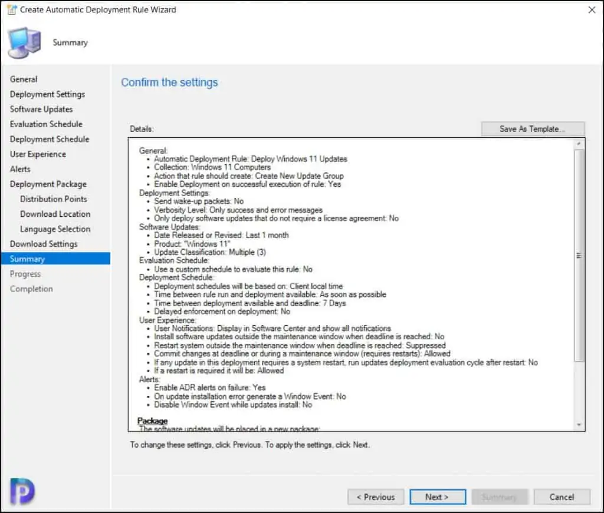Open Download Location sub-step

point(55,214)
